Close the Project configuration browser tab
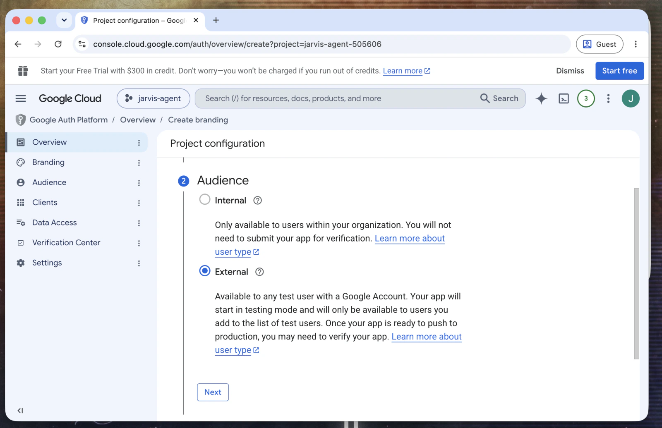Viewport: 662px width, 428px height. 196,20
